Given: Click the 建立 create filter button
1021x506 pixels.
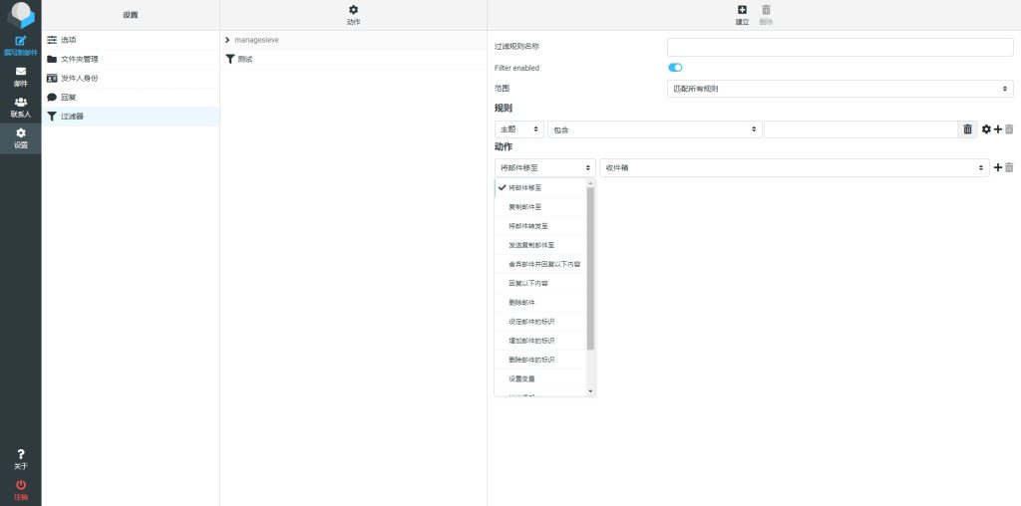Looking at the screenshot, I should click(x=742, y=15).
